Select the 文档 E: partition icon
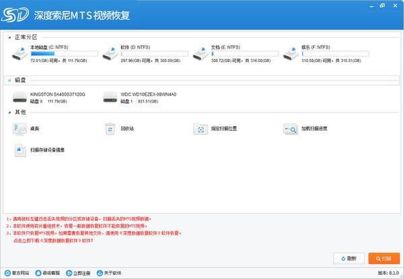404x279 pixels. [201, 52]
